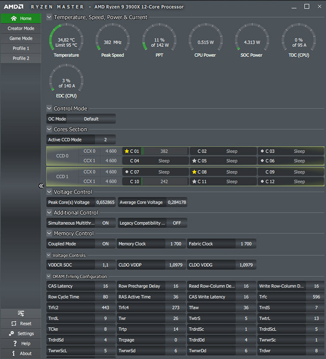Toggle Legacy Compatibility OFF value
The height and width of the screenshot is (359, 326).
pos(177,223)
